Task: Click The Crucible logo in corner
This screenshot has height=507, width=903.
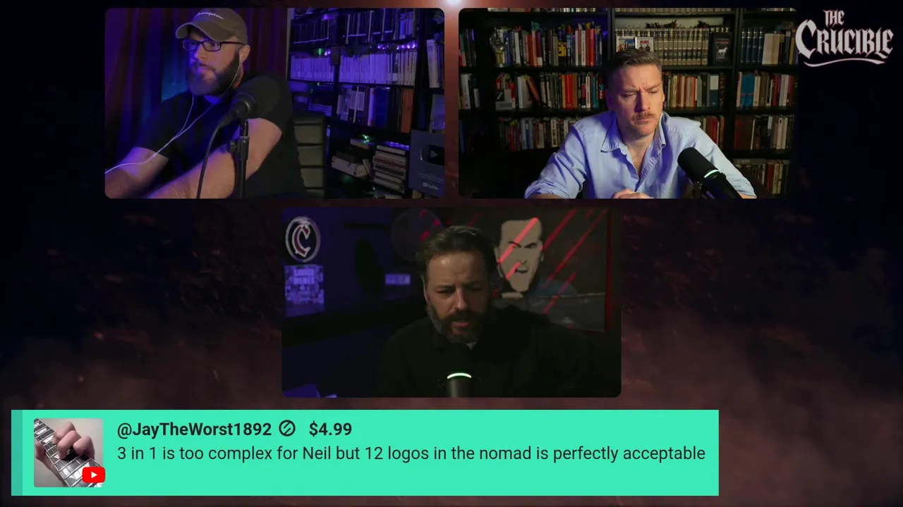Action: pos(844,38)
